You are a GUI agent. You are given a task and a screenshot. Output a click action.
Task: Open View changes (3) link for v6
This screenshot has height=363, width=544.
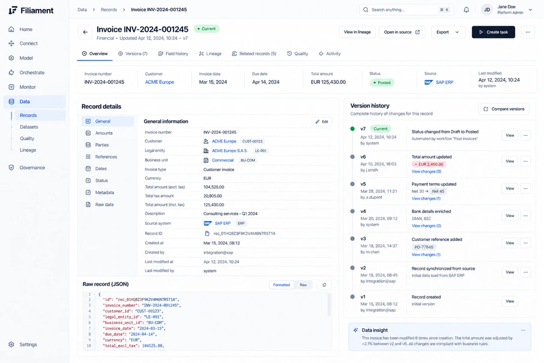pos(426,172)
